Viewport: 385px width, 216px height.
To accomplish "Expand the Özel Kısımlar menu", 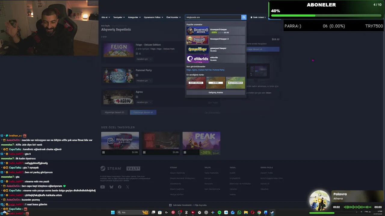I will pos(174,17).
